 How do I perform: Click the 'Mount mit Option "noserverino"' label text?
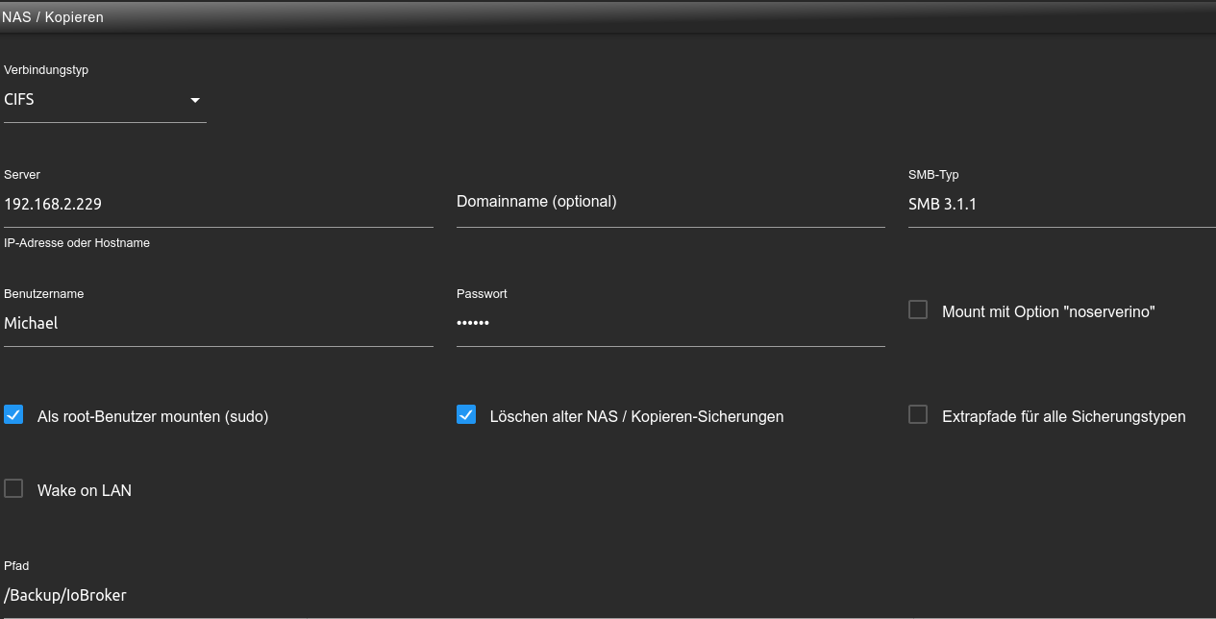(1048, 312)
